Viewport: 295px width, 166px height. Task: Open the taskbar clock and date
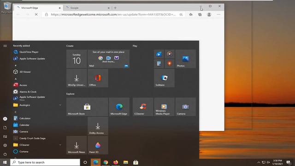277,162
